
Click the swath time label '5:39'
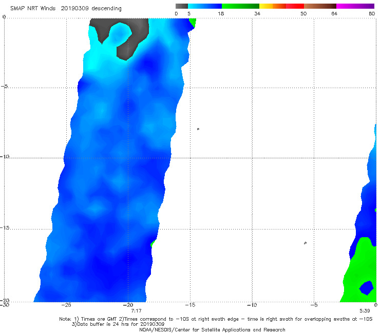(x=365, y=310)
